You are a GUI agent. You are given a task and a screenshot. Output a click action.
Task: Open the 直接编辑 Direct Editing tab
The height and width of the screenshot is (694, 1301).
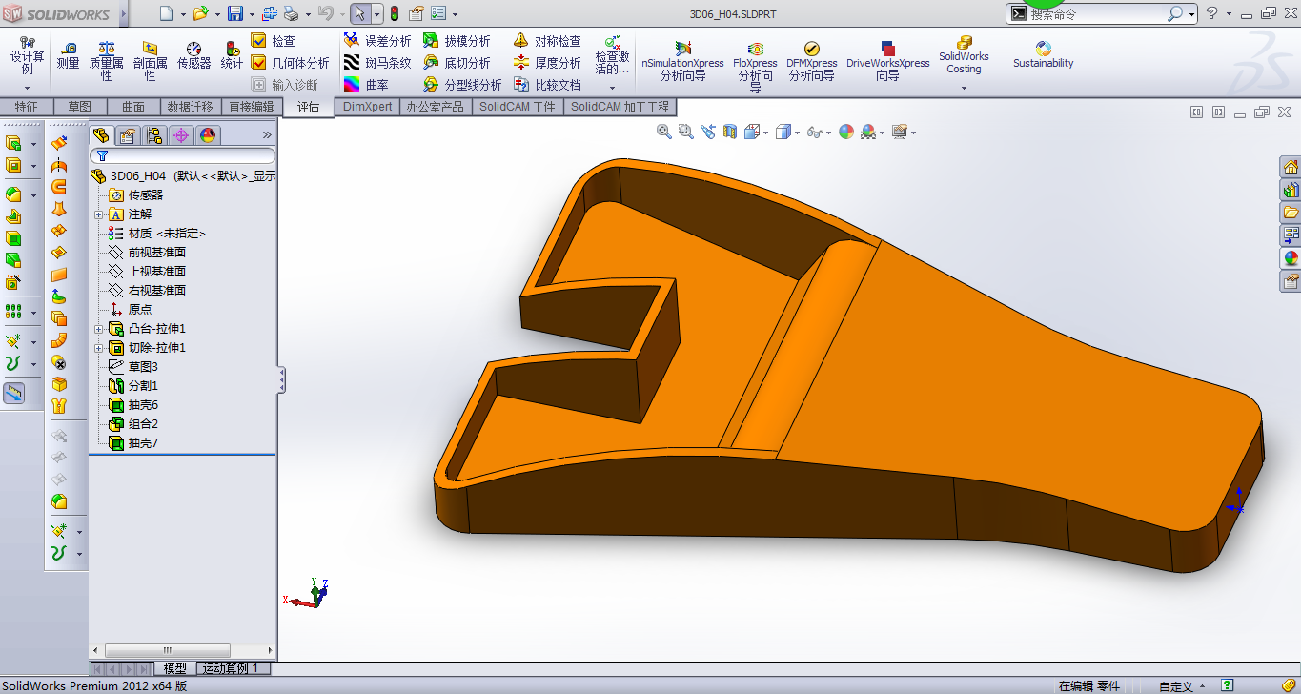coord(251,107)
